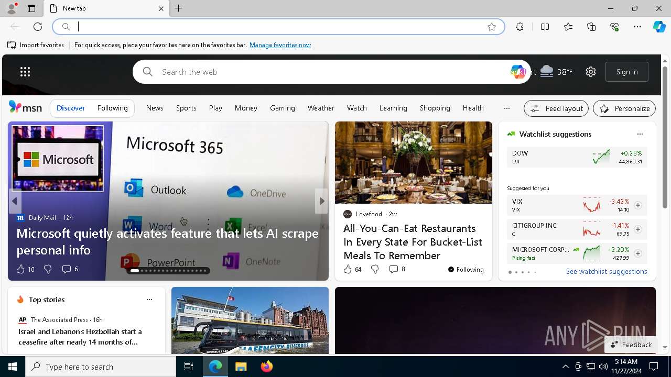Switch to the Following tab
This screenshot has height=377, width=671.
113,108
